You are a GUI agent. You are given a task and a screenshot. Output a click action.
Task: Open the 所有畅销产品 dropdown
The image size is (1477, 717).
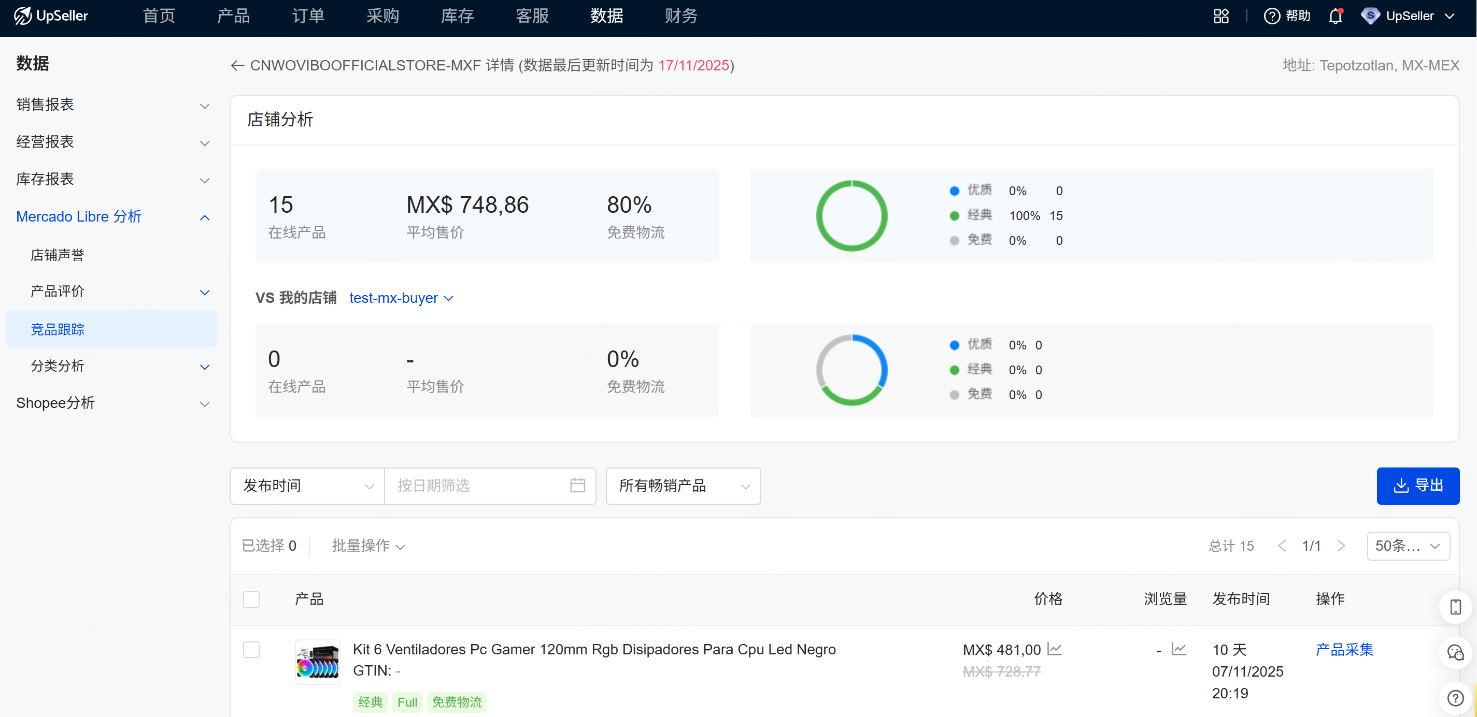click(x=683, y=486)
